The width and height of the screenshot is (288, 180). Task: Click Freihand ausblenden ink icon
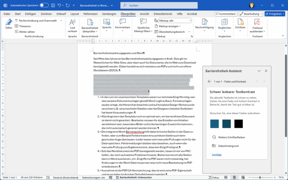[x=257, y=22]
